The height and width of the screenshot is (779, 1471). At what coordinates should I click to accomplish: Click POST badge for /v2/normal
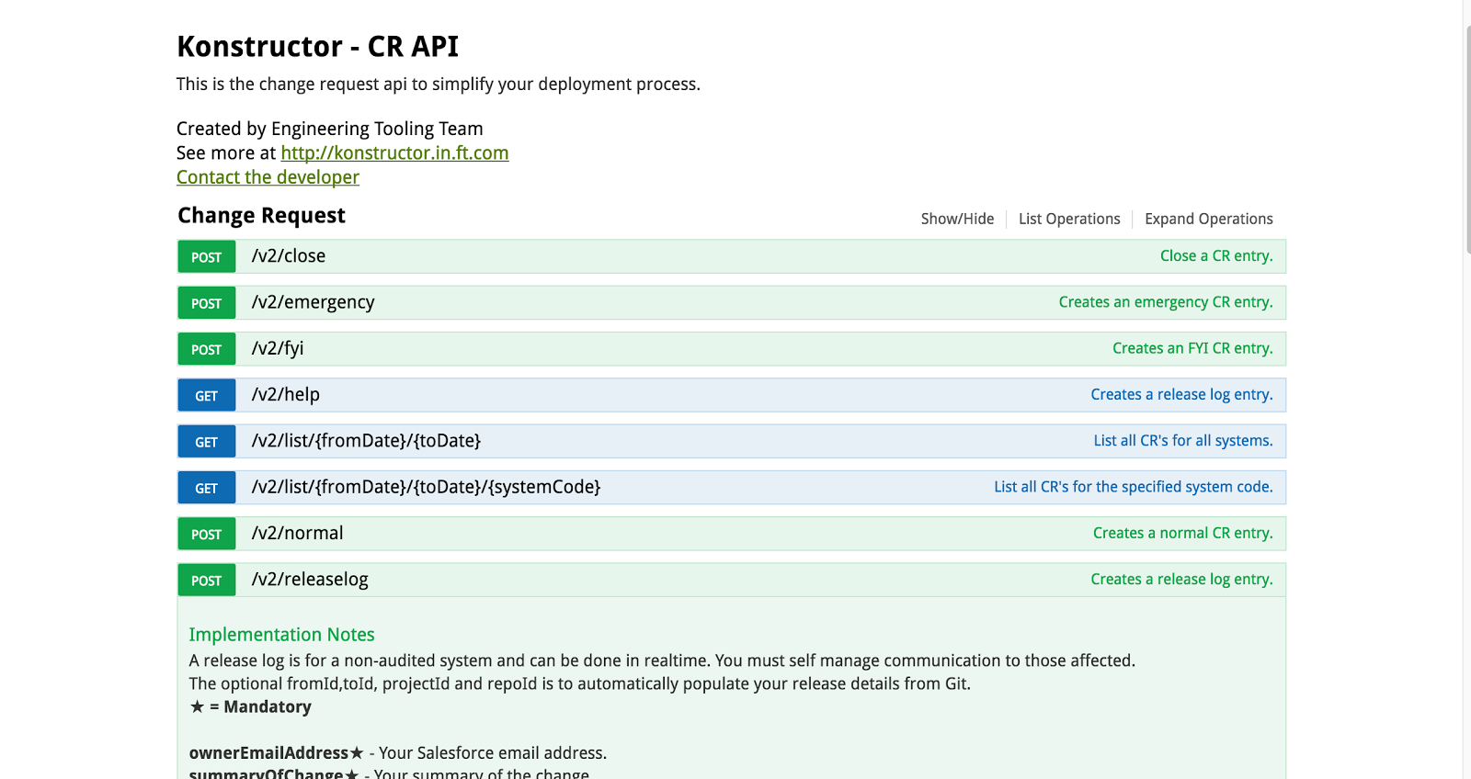(207, 534)
